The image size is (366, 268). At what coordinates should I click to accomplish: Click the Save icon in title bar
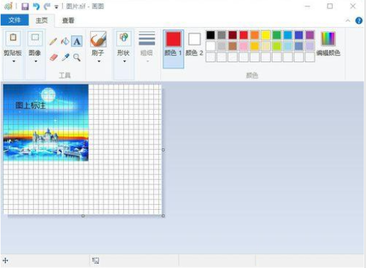point(25,6)
